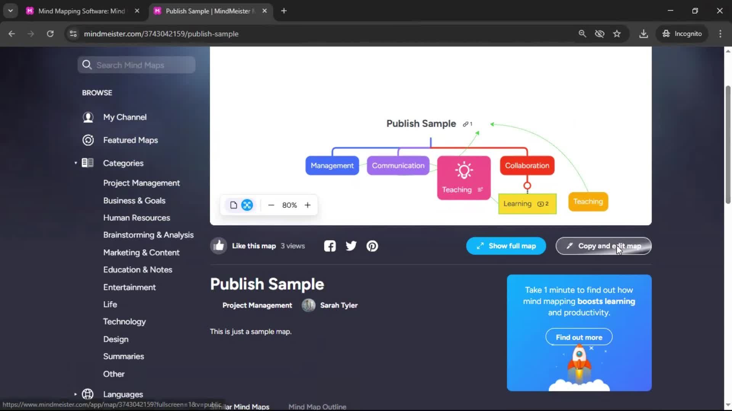Share map on Twitter
The height and width of the screenshot is (411, 732).
pos(351,246)
